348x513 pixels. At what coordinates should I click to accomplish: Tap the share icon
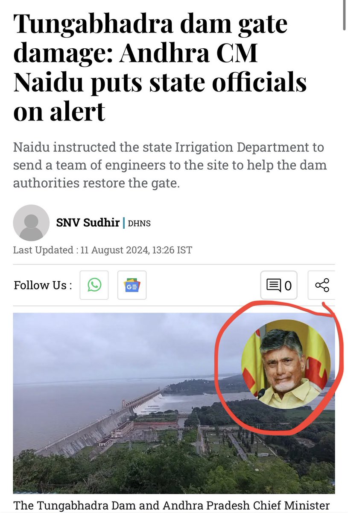point(322,285)
